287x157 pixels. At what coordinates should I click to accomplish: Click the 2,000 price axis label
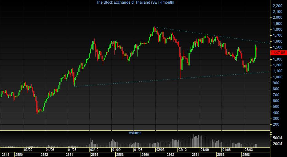[x=277, y=18]
